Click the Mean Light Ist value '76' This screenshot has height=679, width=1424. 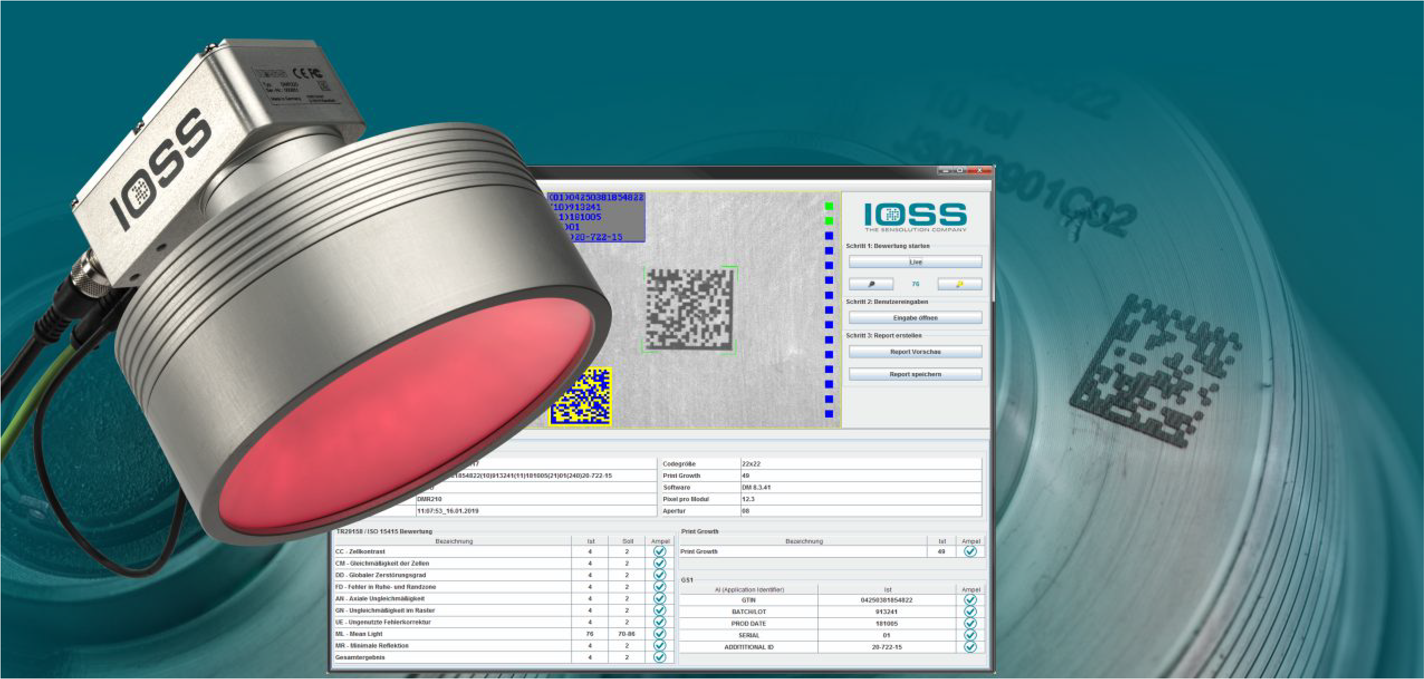[590, 634]
